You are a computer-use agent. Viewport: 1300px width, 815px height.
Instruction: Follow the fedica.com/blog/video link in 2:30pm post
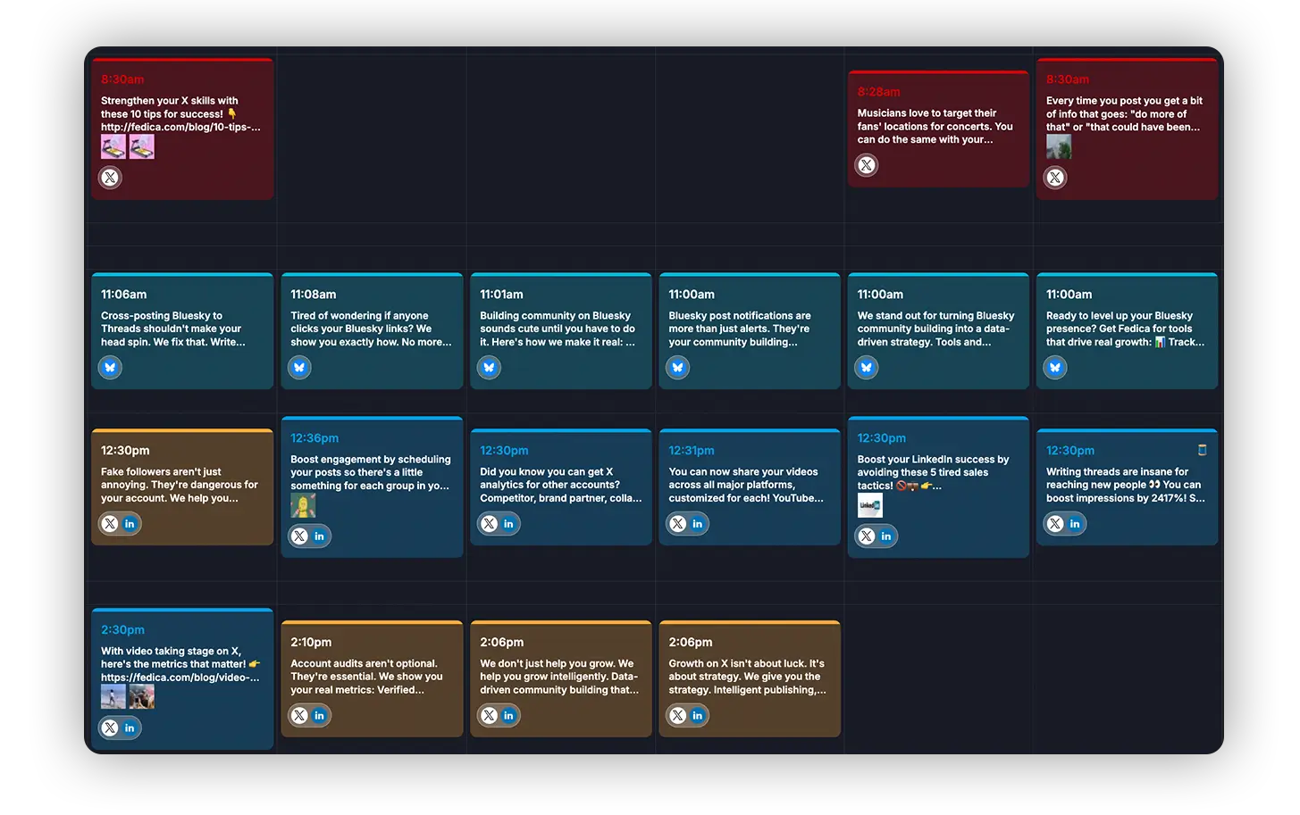coord(180,678)
